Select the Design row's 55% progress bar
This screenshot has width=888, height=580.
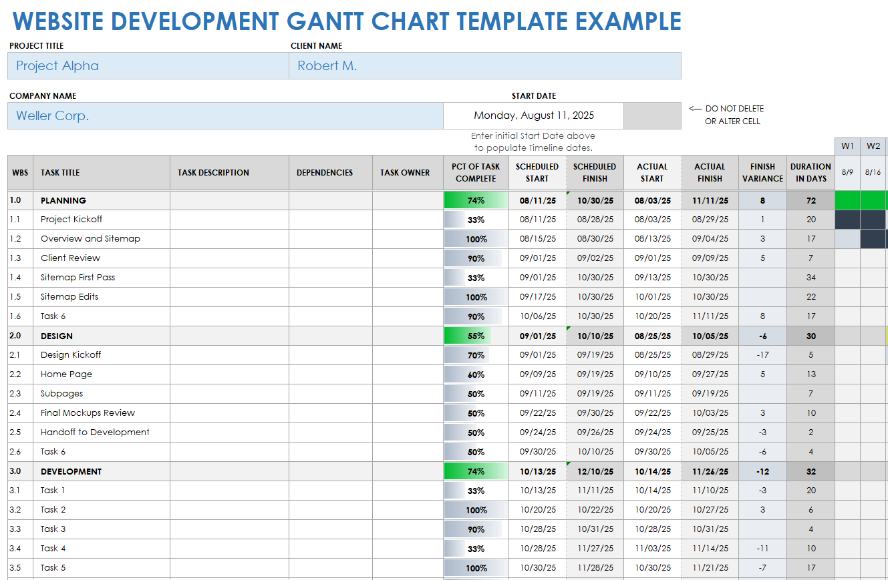tap(476, 336)
